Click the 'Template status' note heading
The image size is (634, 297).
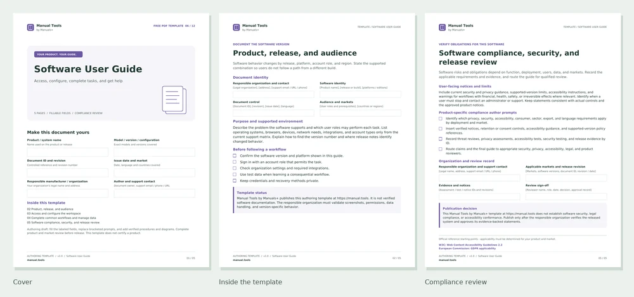pos(252,192)
